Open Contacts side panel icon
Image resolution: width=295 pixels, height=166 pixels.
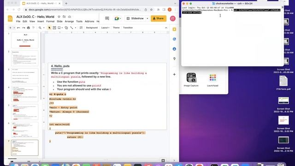click(174, 49)
